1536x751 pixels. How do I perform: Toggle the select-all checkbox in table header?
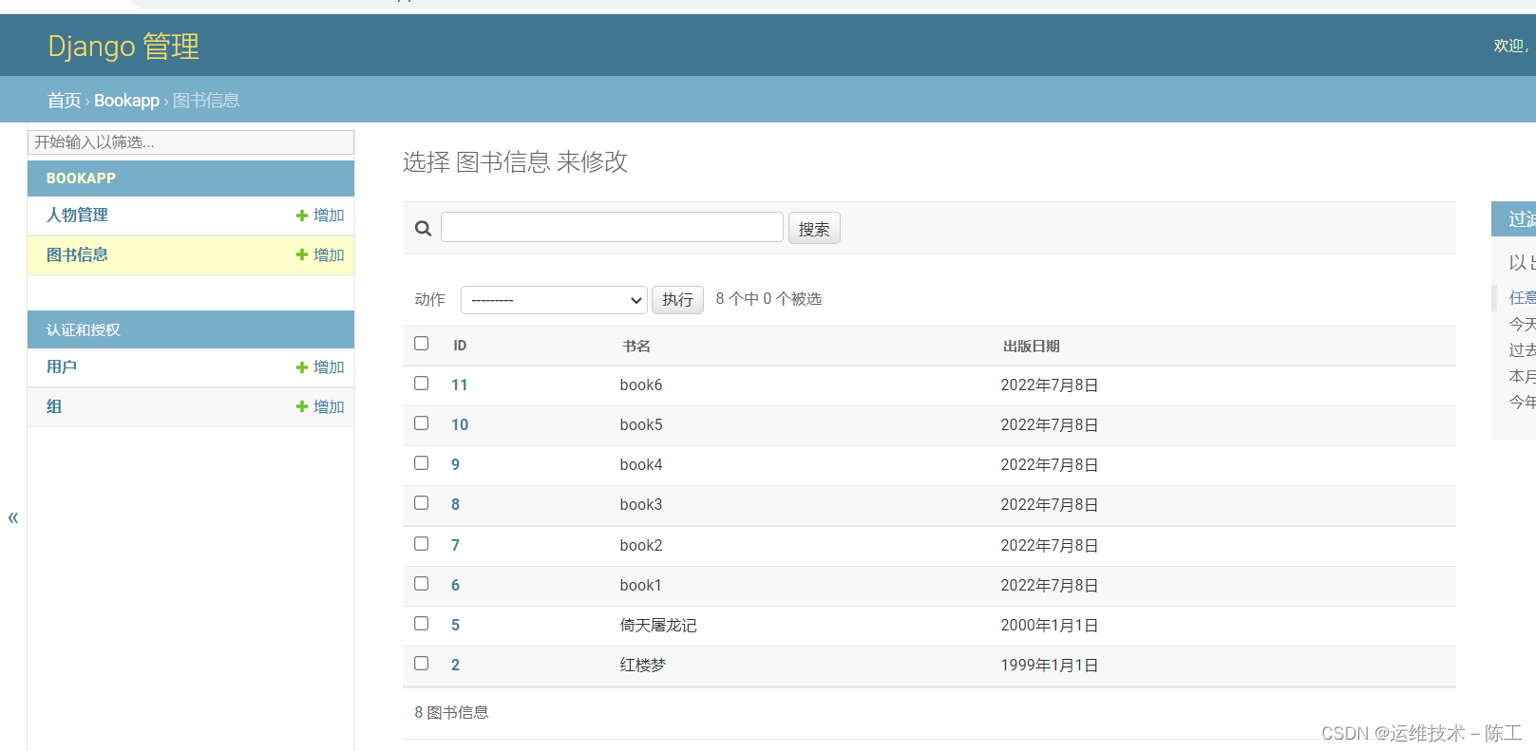click(x=422, y=344)
